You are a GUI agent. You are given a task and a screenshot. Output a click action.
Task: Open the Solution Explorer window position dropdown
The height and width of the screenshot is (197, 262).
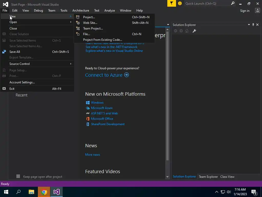tap(249, 25)
